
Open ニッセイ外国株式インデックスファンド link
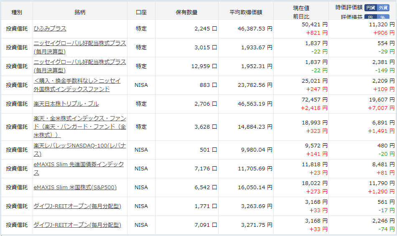[x=77, y=85]
